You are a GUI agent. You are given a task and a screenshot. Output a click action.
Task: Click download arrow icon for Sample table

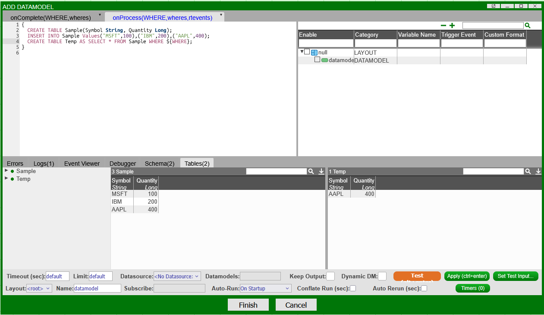[x=321, y=171]
